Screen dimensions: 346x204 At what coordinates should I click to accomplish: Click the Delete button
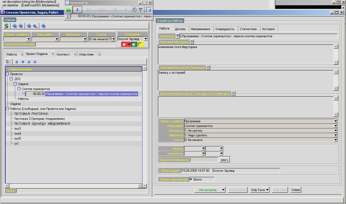tap(296, 190)
